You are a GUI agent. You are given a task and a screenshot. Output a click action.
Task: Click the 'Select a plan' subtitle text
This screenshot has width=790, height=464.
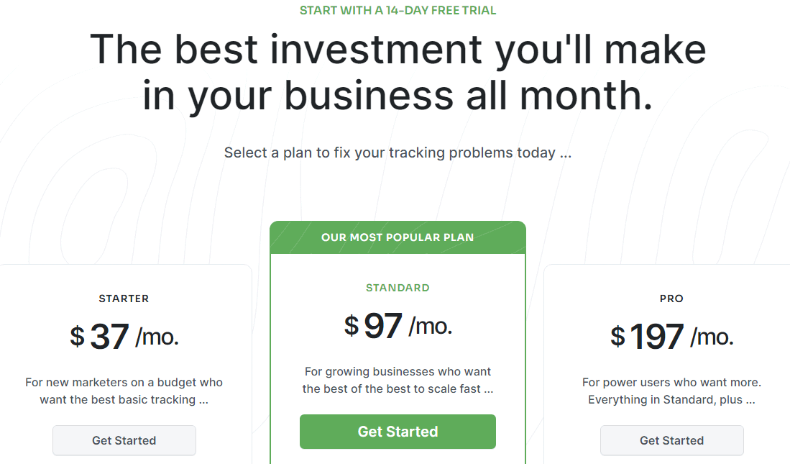click(398, 153)
